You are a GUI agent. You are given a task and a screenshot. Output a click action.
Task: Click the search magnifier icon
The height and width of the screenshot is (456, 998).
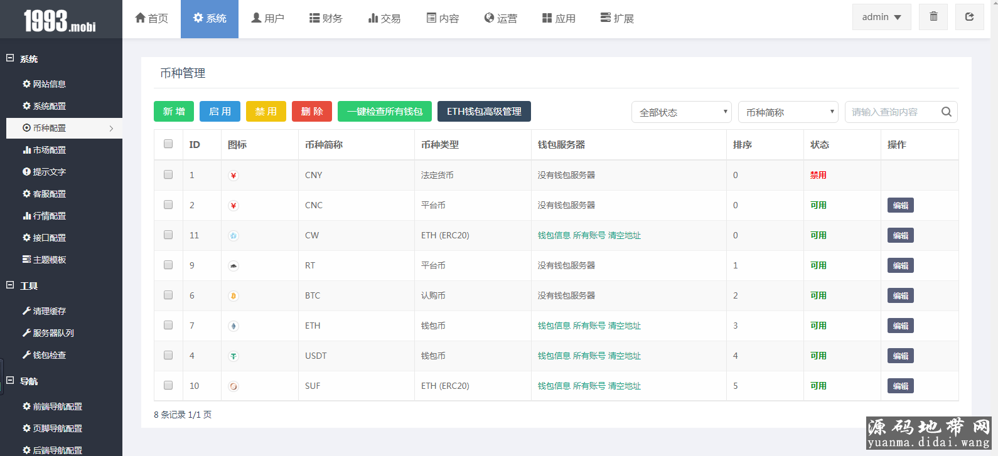pyautogui.click(x=947, y=112)
